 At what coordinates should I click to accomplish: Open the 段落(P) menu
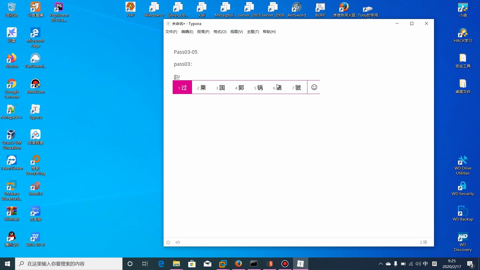click(x=203, y=32)
